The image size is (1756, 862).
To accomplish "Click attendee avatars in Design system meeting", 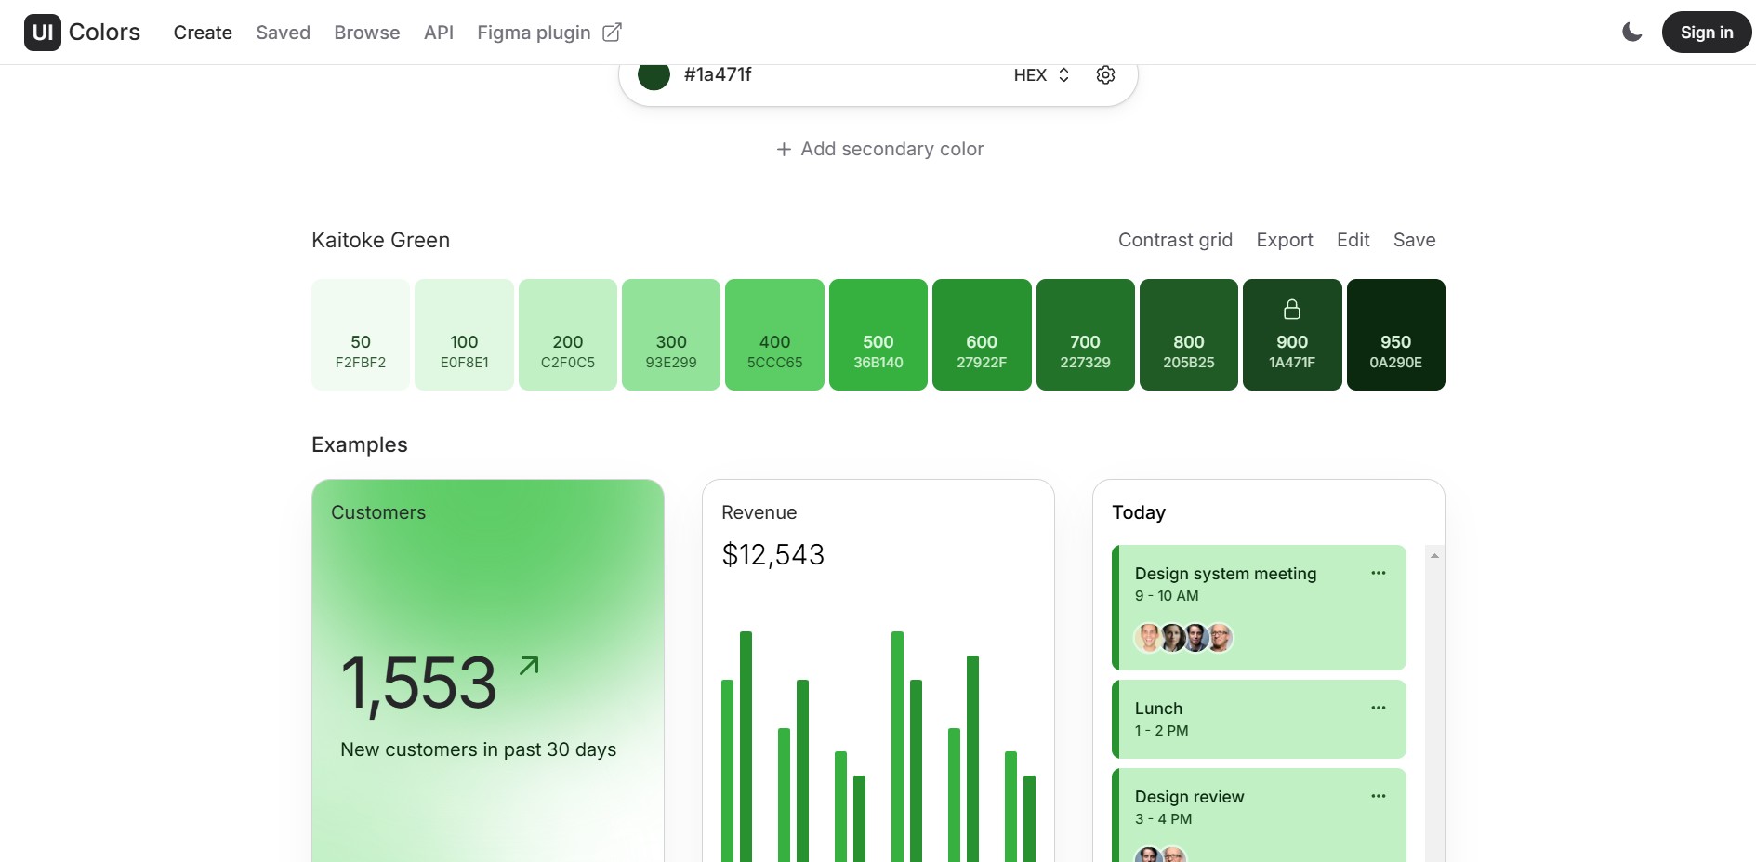I will pos(1183,638).
